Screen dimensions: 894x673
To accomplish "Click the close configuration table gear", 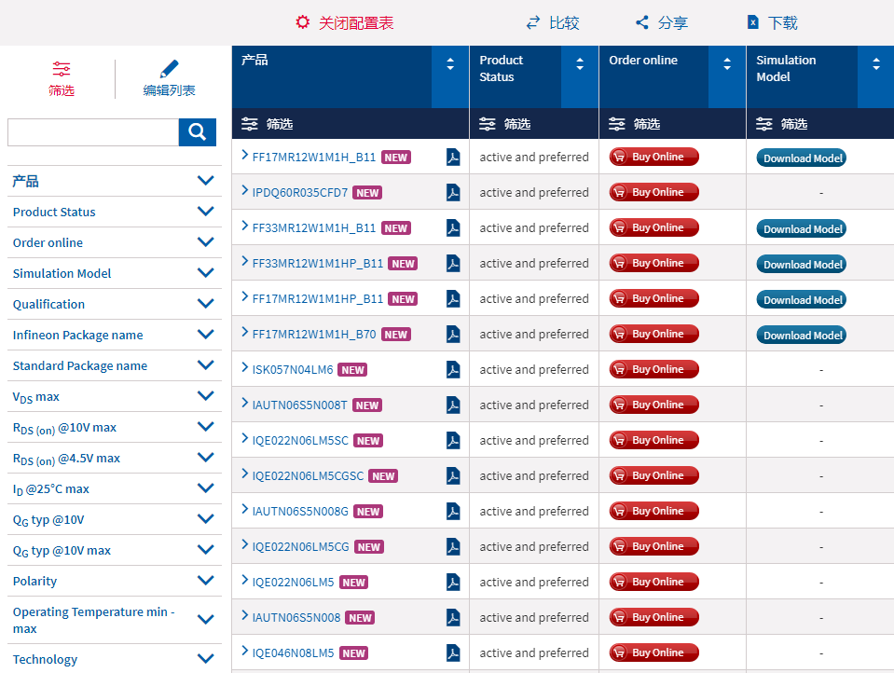I will click(303, 22).
